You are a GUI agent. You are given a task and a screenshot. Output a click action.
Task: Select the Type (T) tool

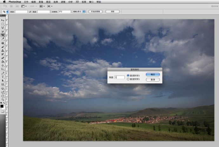[3, 77]
